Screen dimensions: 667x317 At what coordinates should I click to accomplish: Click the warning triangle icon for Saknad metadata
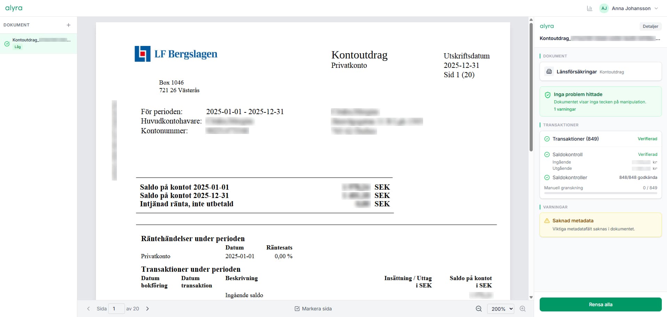coord(547,221)
